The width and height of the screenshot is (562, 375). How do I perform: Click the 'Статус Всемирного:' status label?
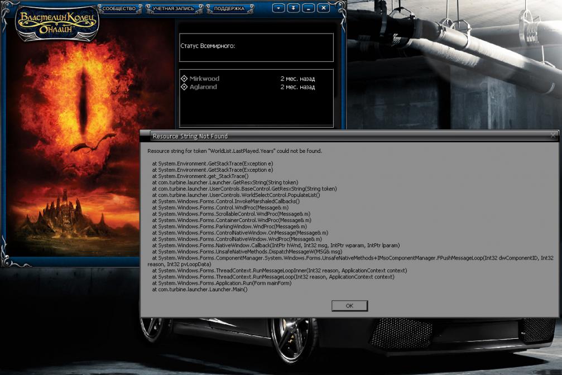[x=208, y=46]
